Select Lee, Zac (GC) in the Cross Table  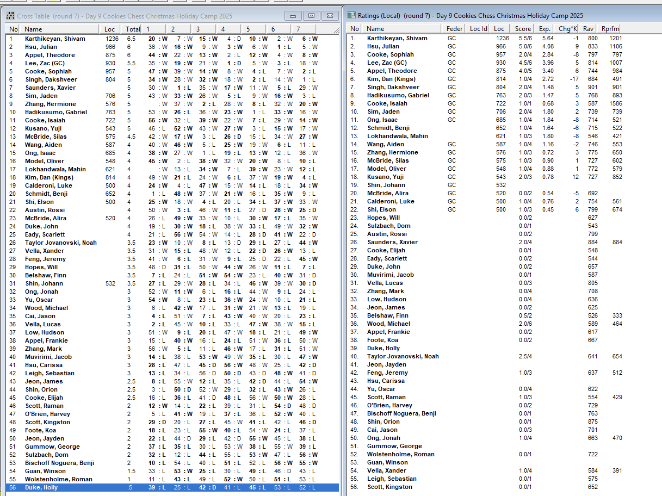click(x=44, y=63)
